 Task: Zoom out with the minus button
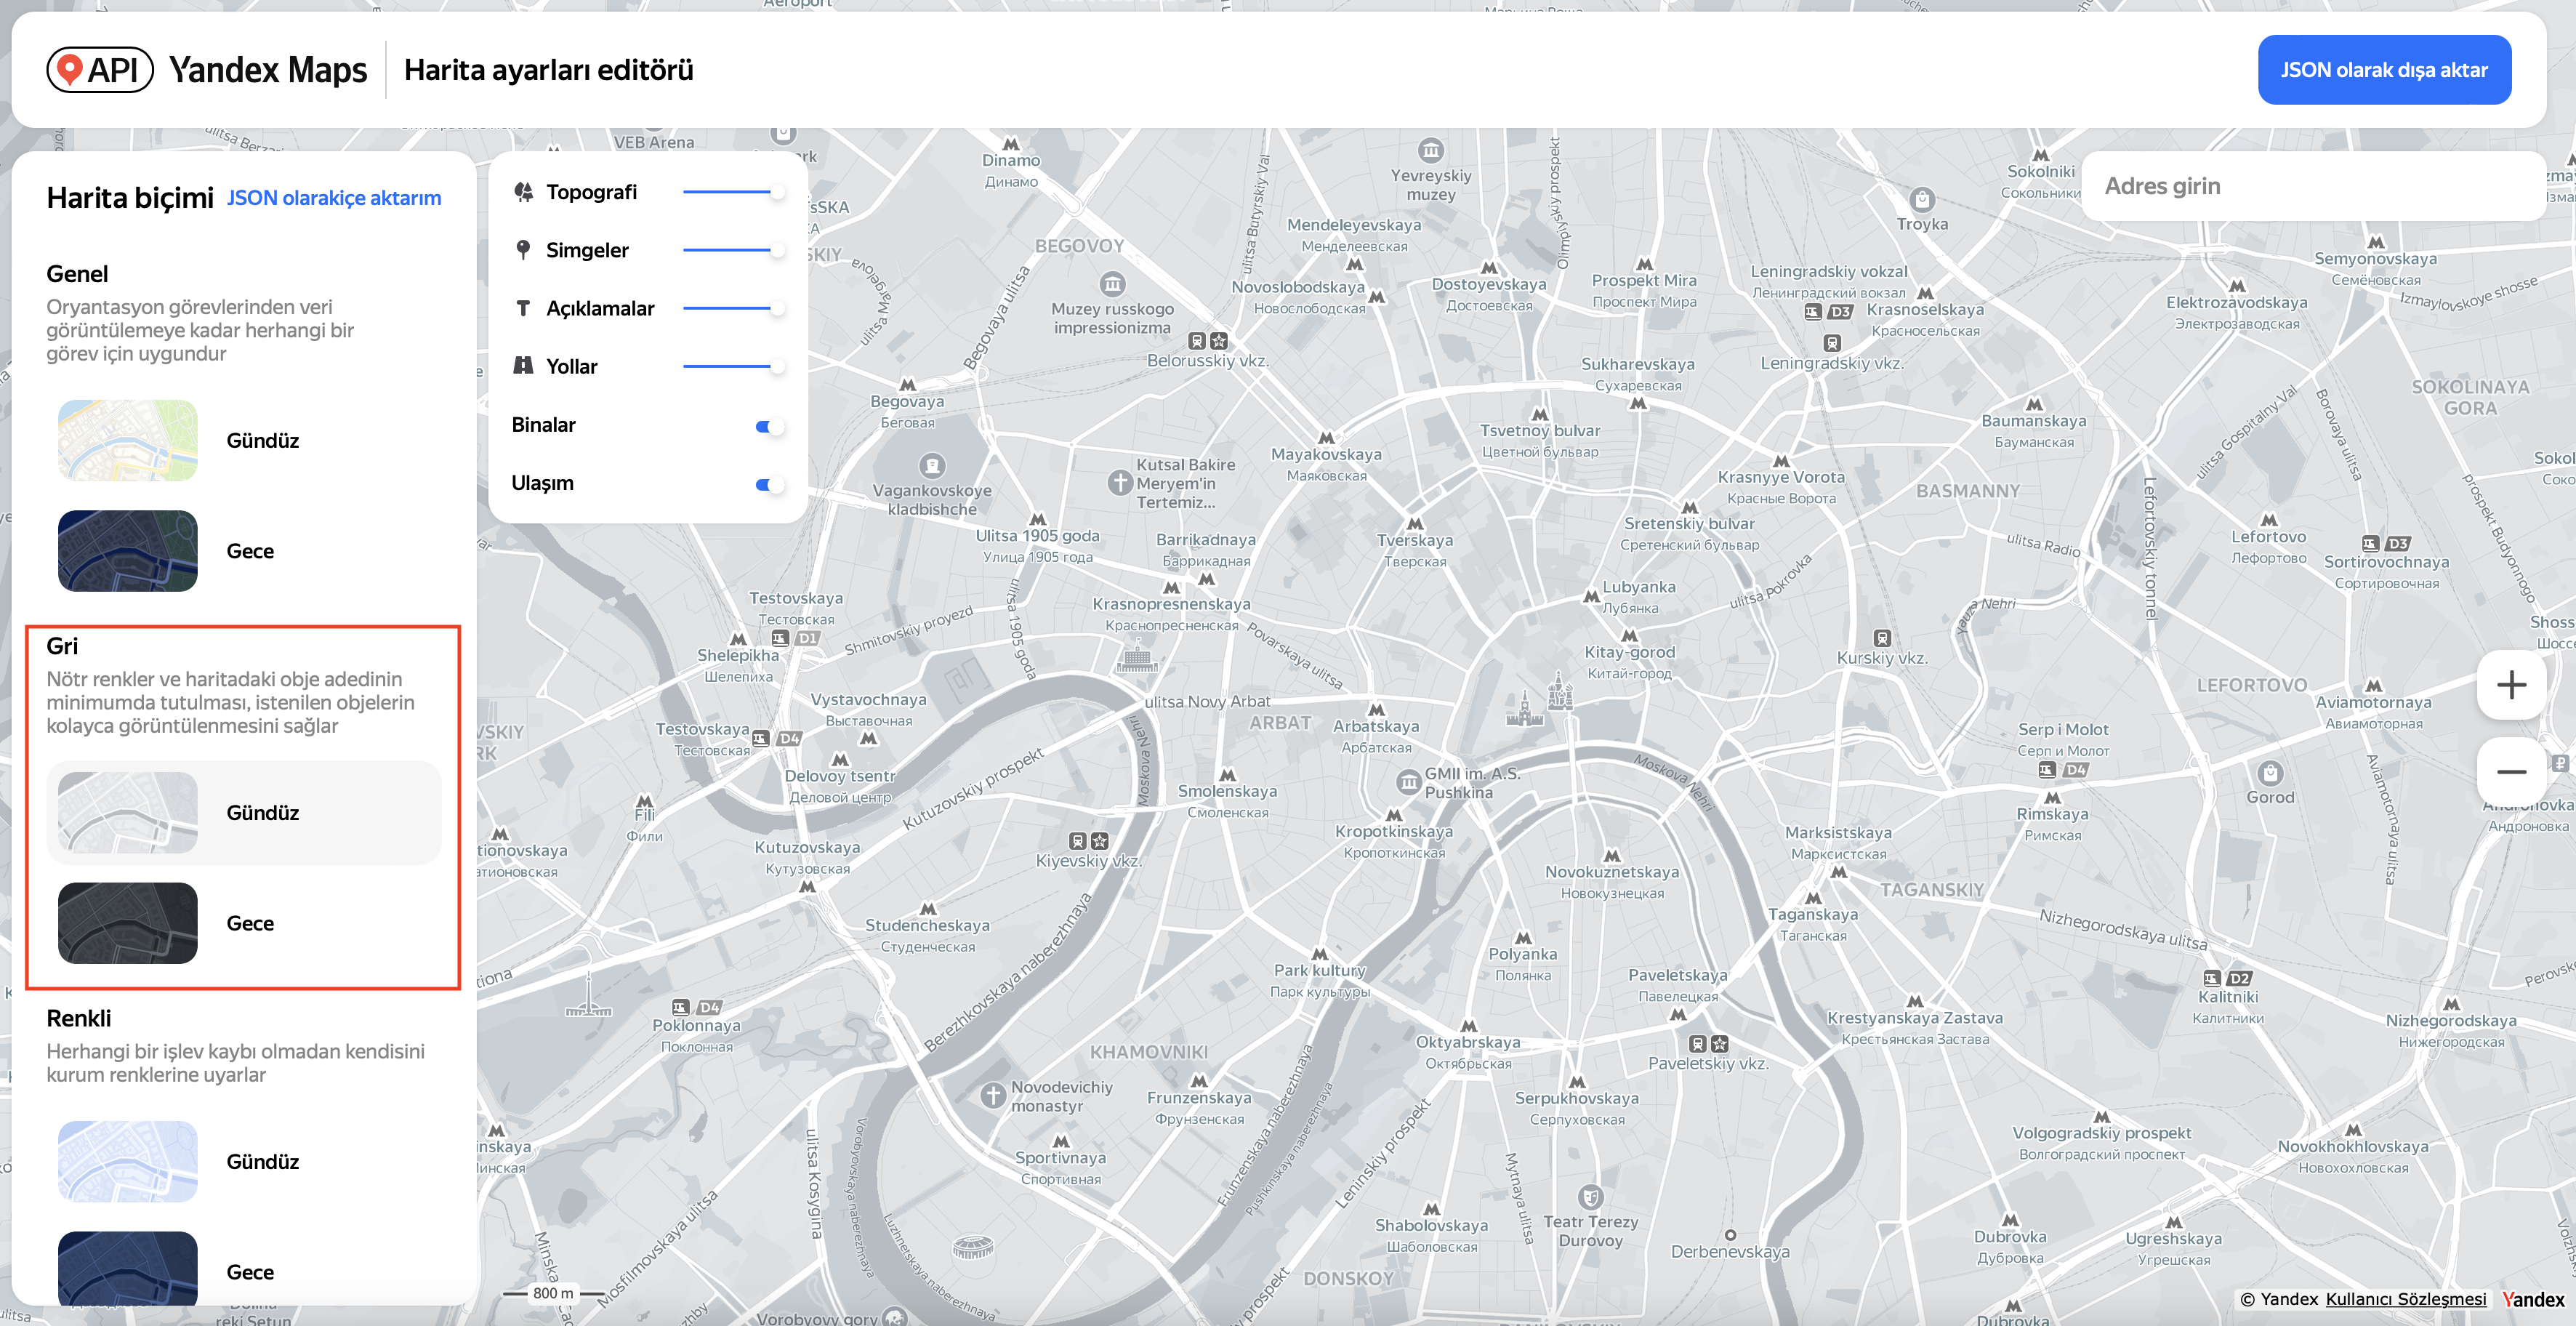(2511, 772)
